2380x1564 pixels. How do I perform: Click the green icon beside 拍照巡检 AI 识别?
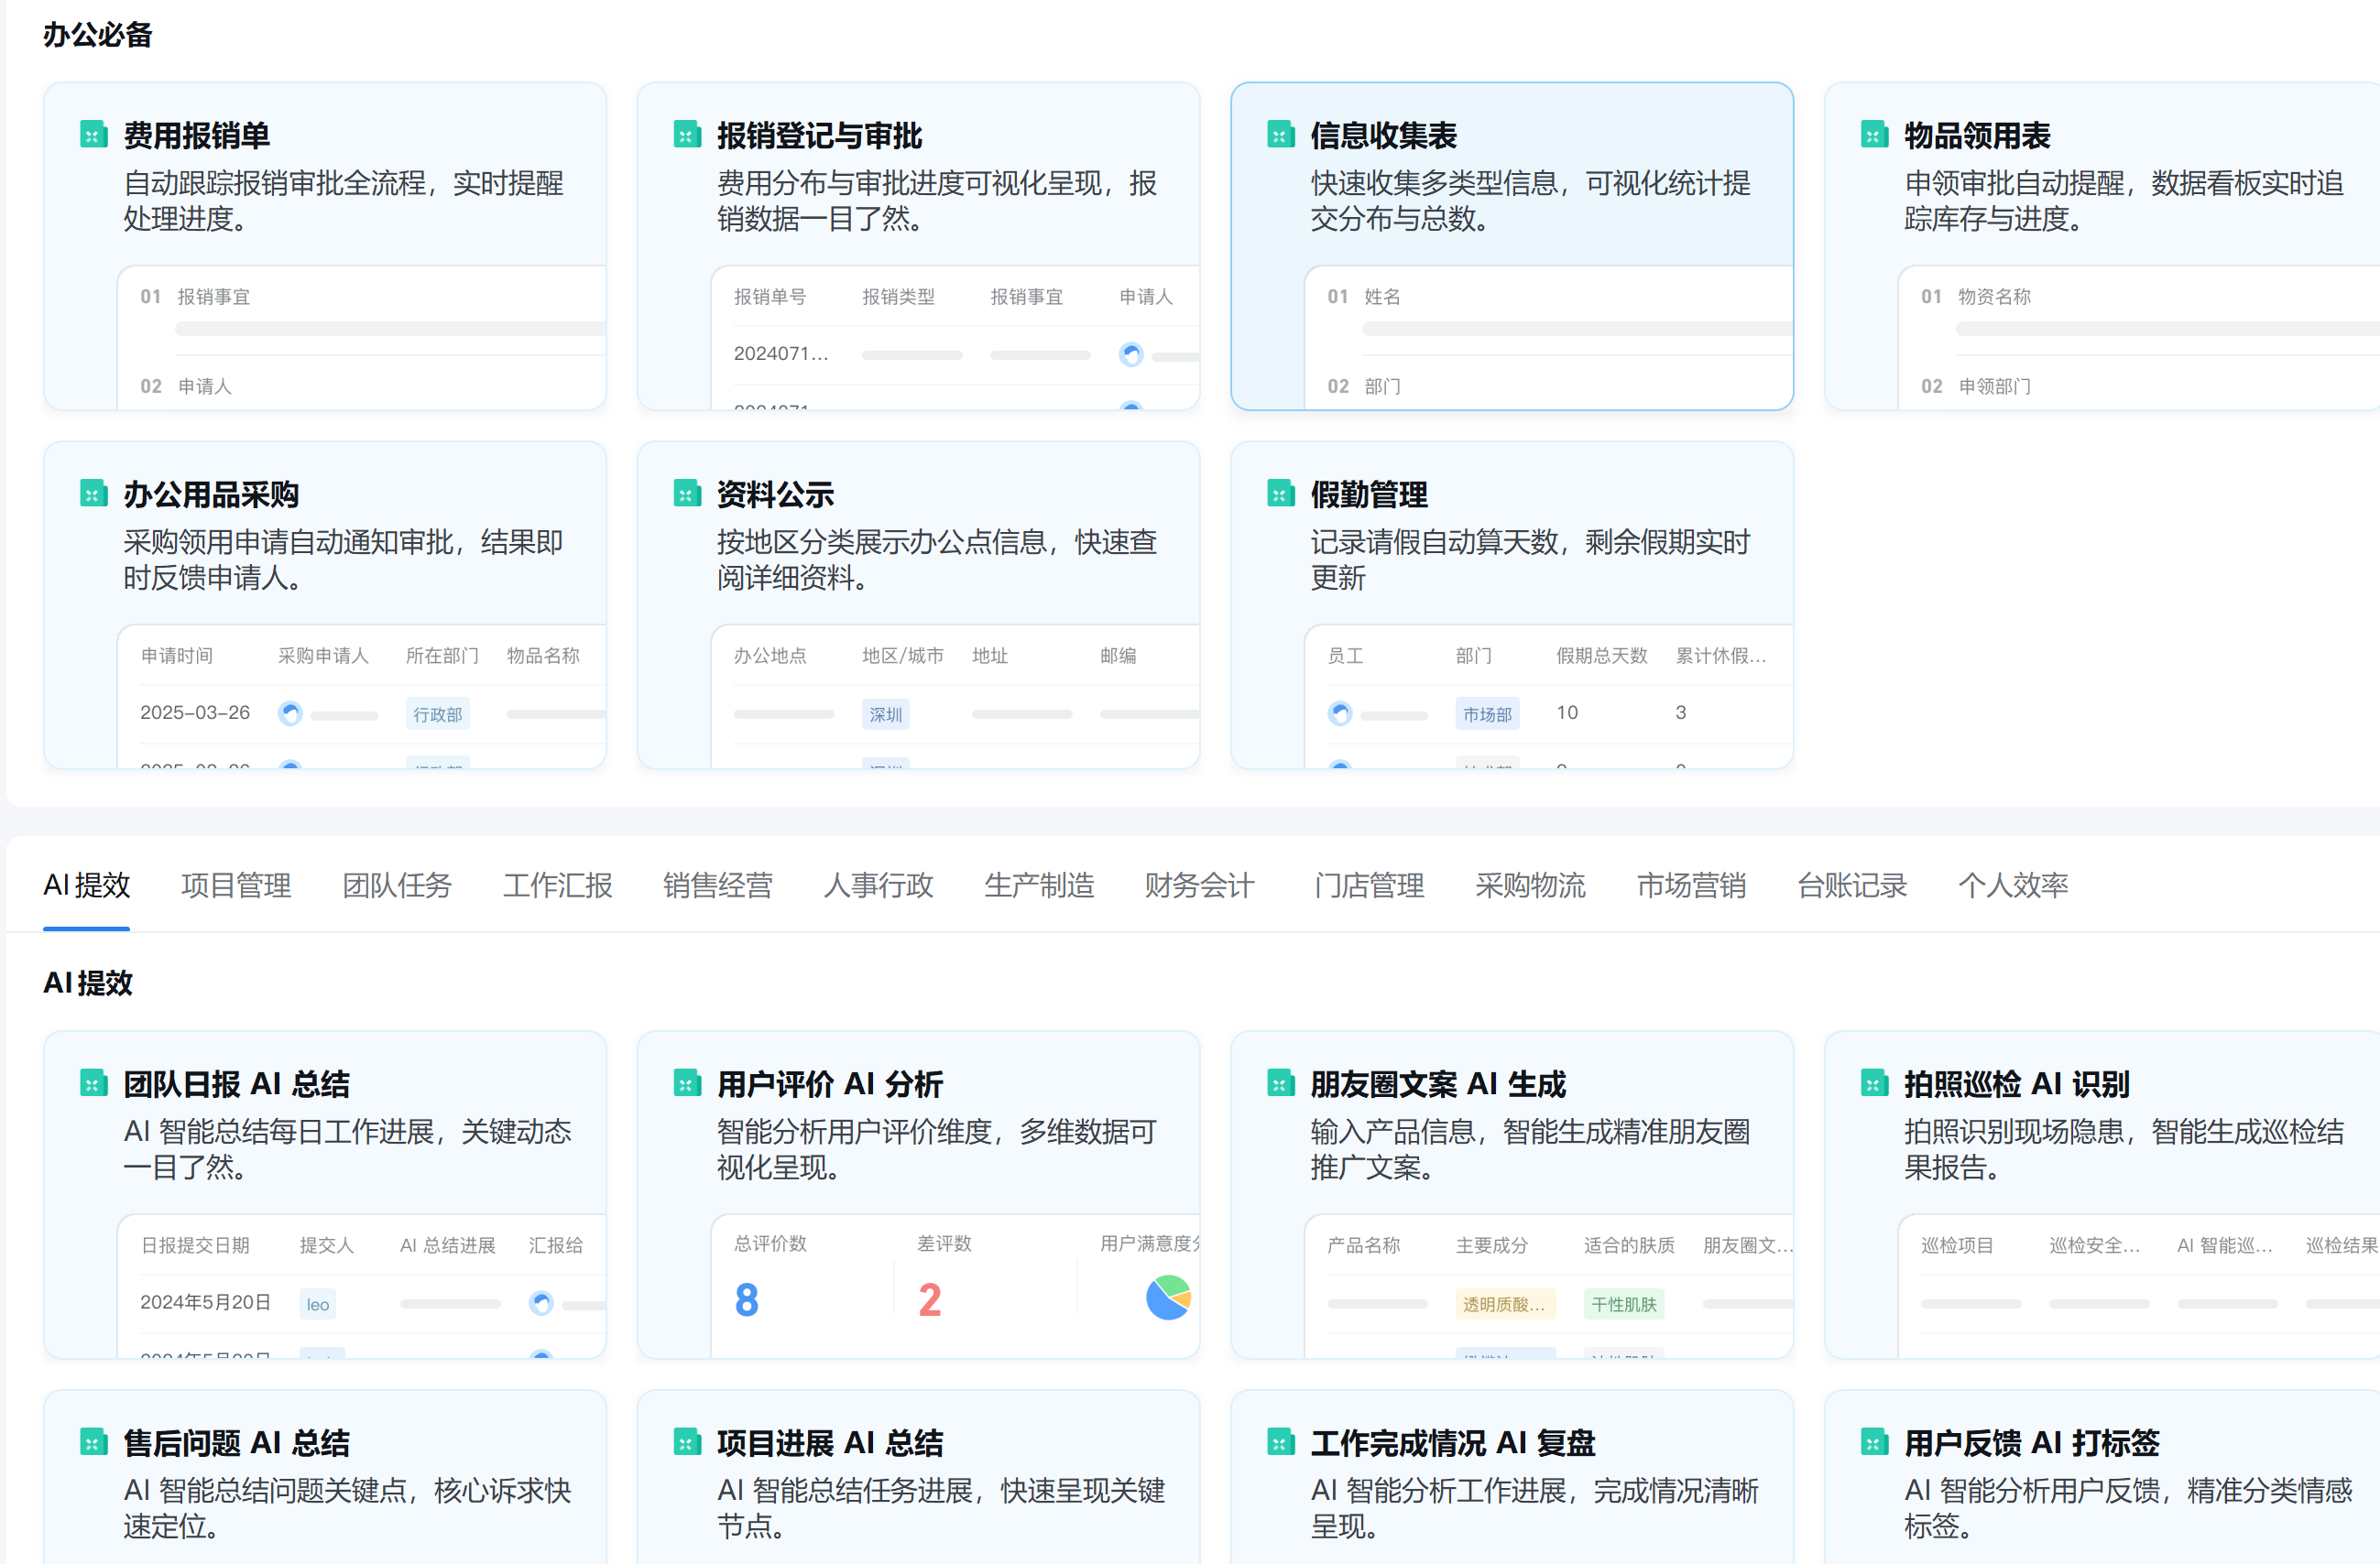point(1874,1082)
